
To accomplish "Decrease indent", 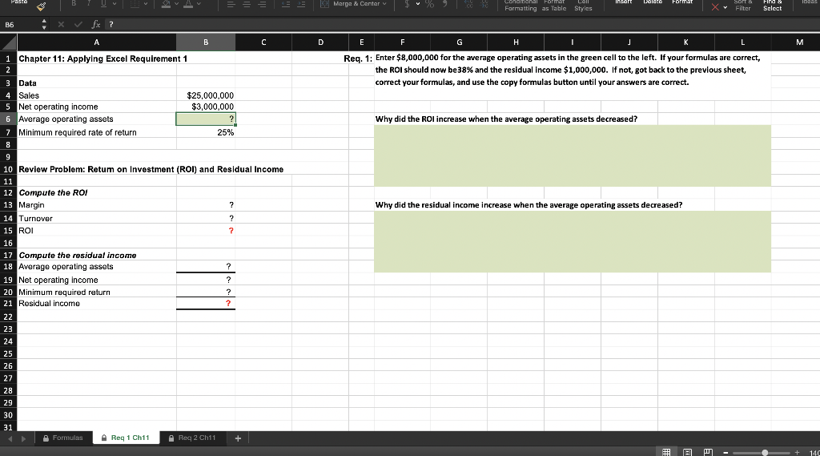I will [286, 4].
